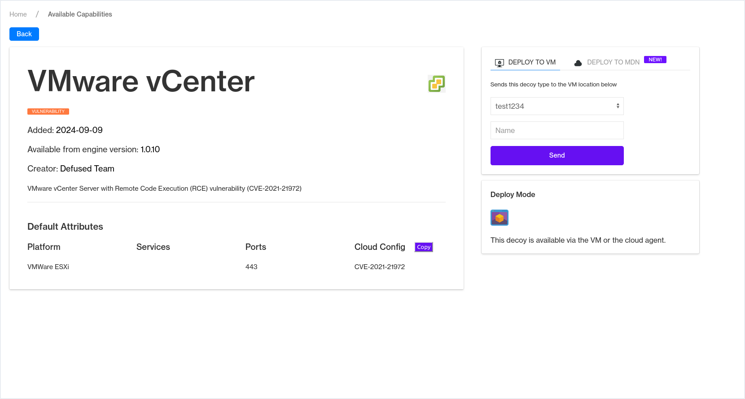Click the Added date 2024-09-09
This screenshot has height=399, width=745.
(x=79, y=130)
